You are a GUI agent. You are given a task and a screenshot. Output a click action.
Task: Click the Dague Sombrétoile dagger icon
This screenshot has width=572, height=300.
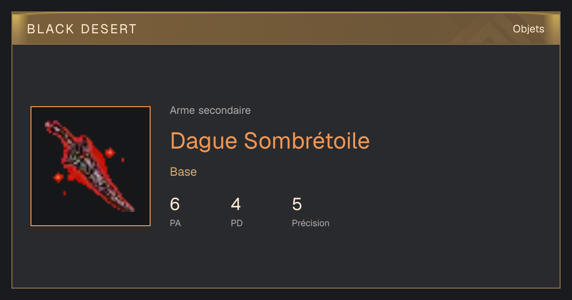point(89,166)
